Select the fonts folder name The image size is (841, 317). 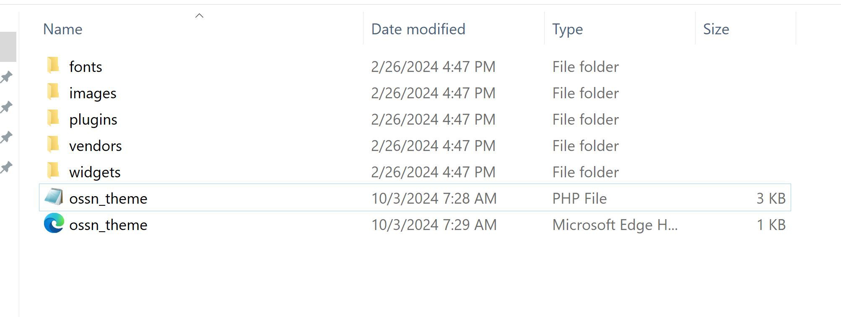(86, 67)
